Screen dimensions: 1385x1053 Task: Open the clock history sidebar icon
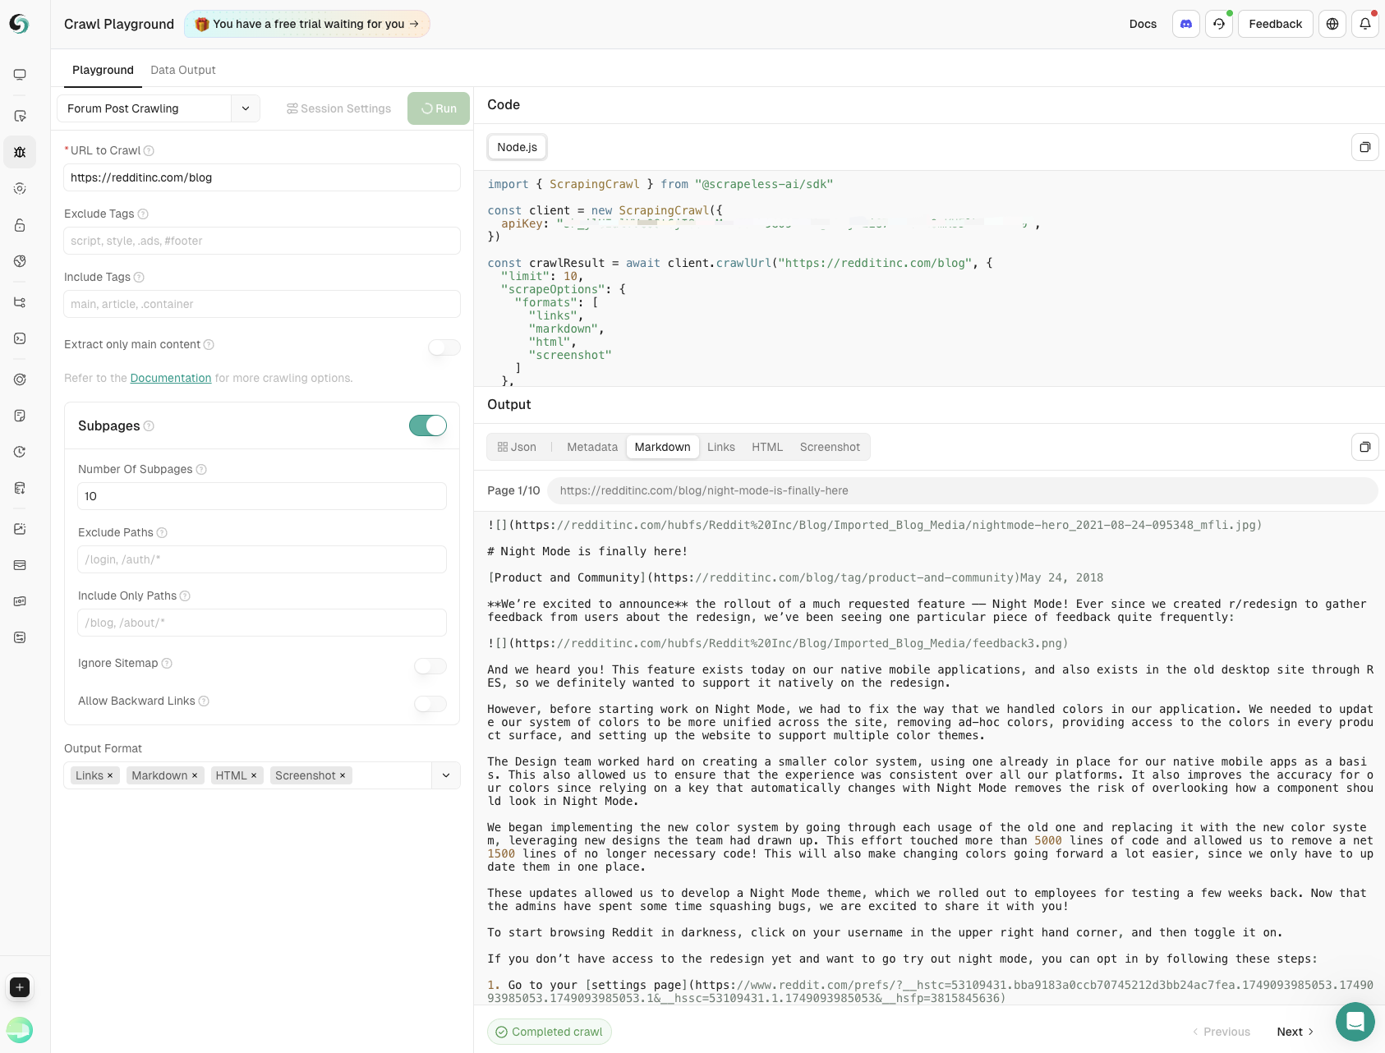pyautogui.click(x=20, y=452)
